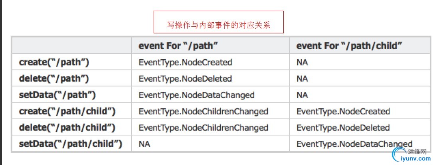Viewport: 433px width, 165px height.
Task: Click NA cell in the create("/path") row
Action: tap(302, 63)
